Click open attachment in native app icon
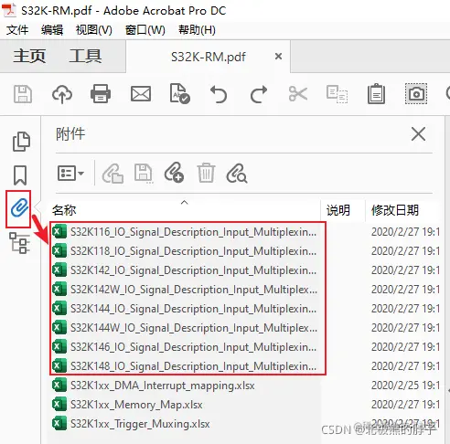The height and width of the screenshot is (444, 450). click(112, 174)
